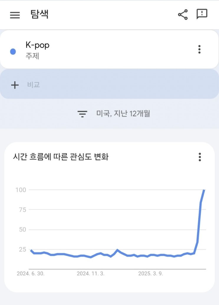
Task: Click the 시간 흐름에 따른 관심도 변화 heading
Action: point(61,157)
